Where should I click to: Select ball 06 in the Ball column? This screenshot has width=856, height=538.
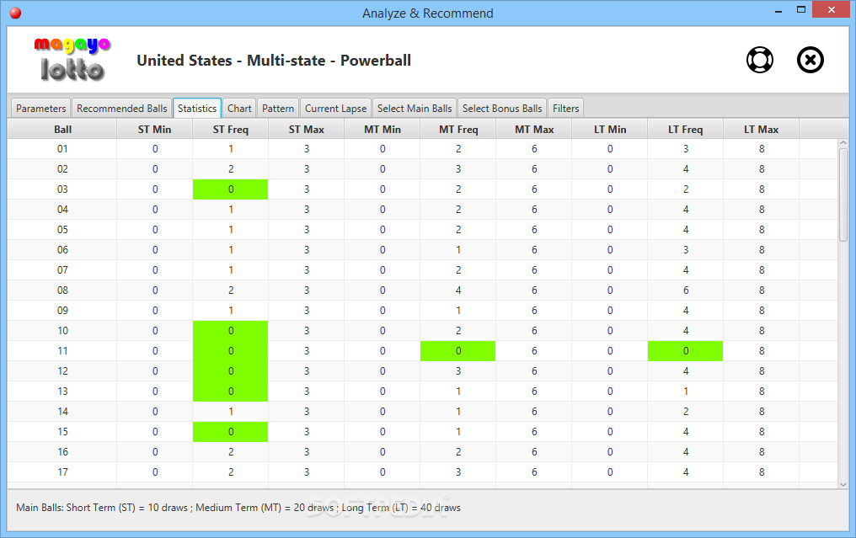(x=62, y=250)
